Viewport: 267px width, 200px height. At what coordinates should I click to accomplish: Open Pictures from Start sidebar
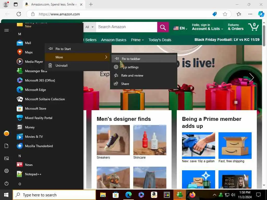tap(7, 158)
